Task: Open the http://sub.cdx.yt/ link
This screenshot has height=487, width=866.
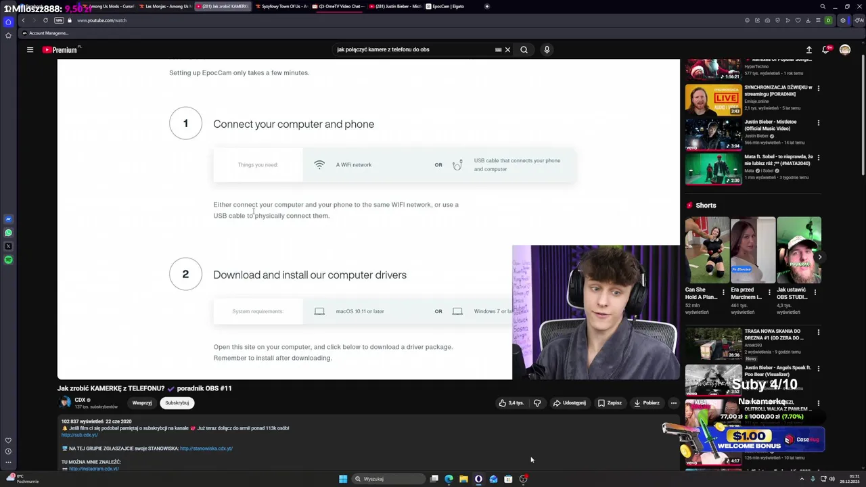Action: click(x=79, y=435)
